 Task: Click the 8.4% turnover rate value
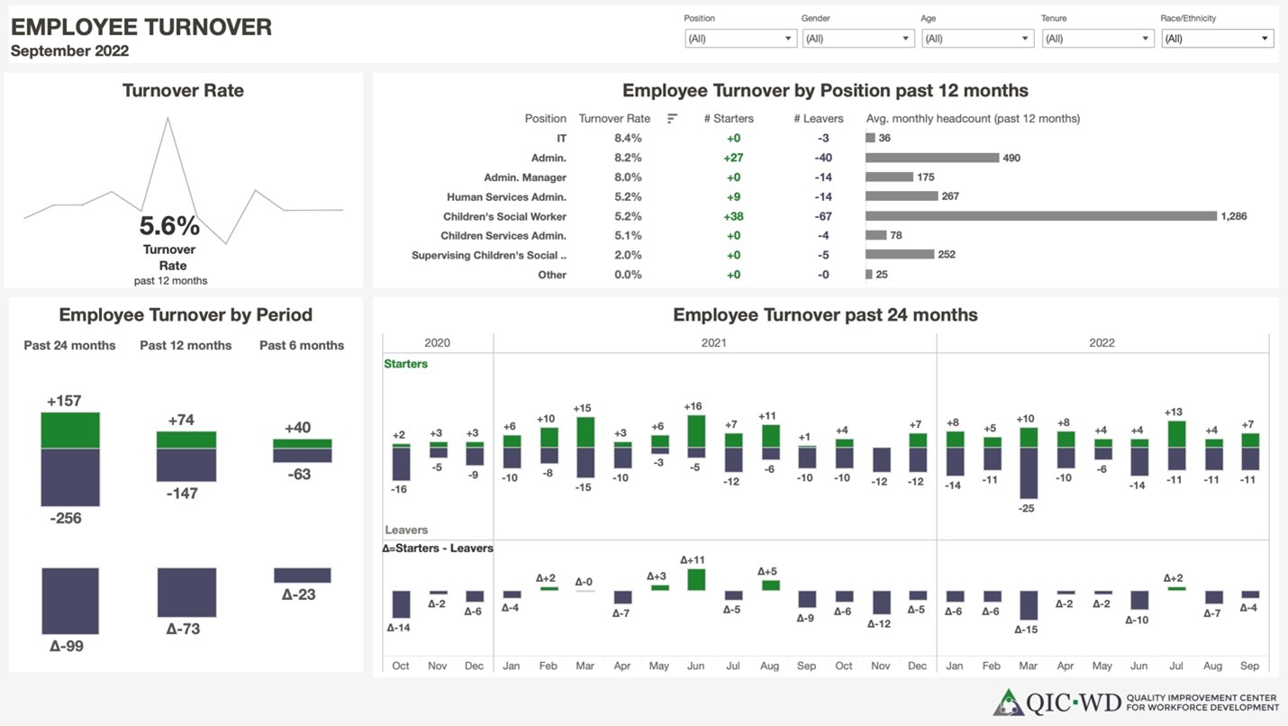point(628,138)
